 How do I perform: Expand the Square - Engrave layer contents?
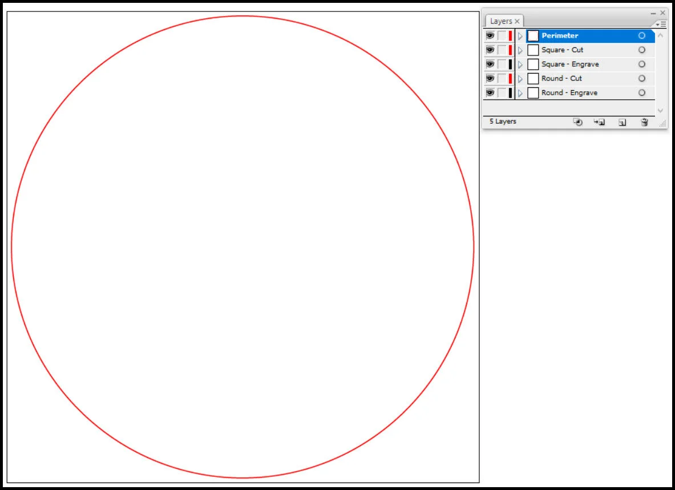[520, 64]
